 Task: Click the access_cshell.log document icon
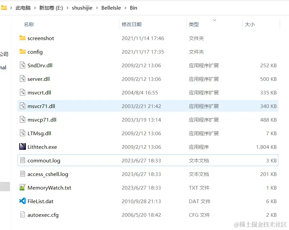(x=23, y=174)
